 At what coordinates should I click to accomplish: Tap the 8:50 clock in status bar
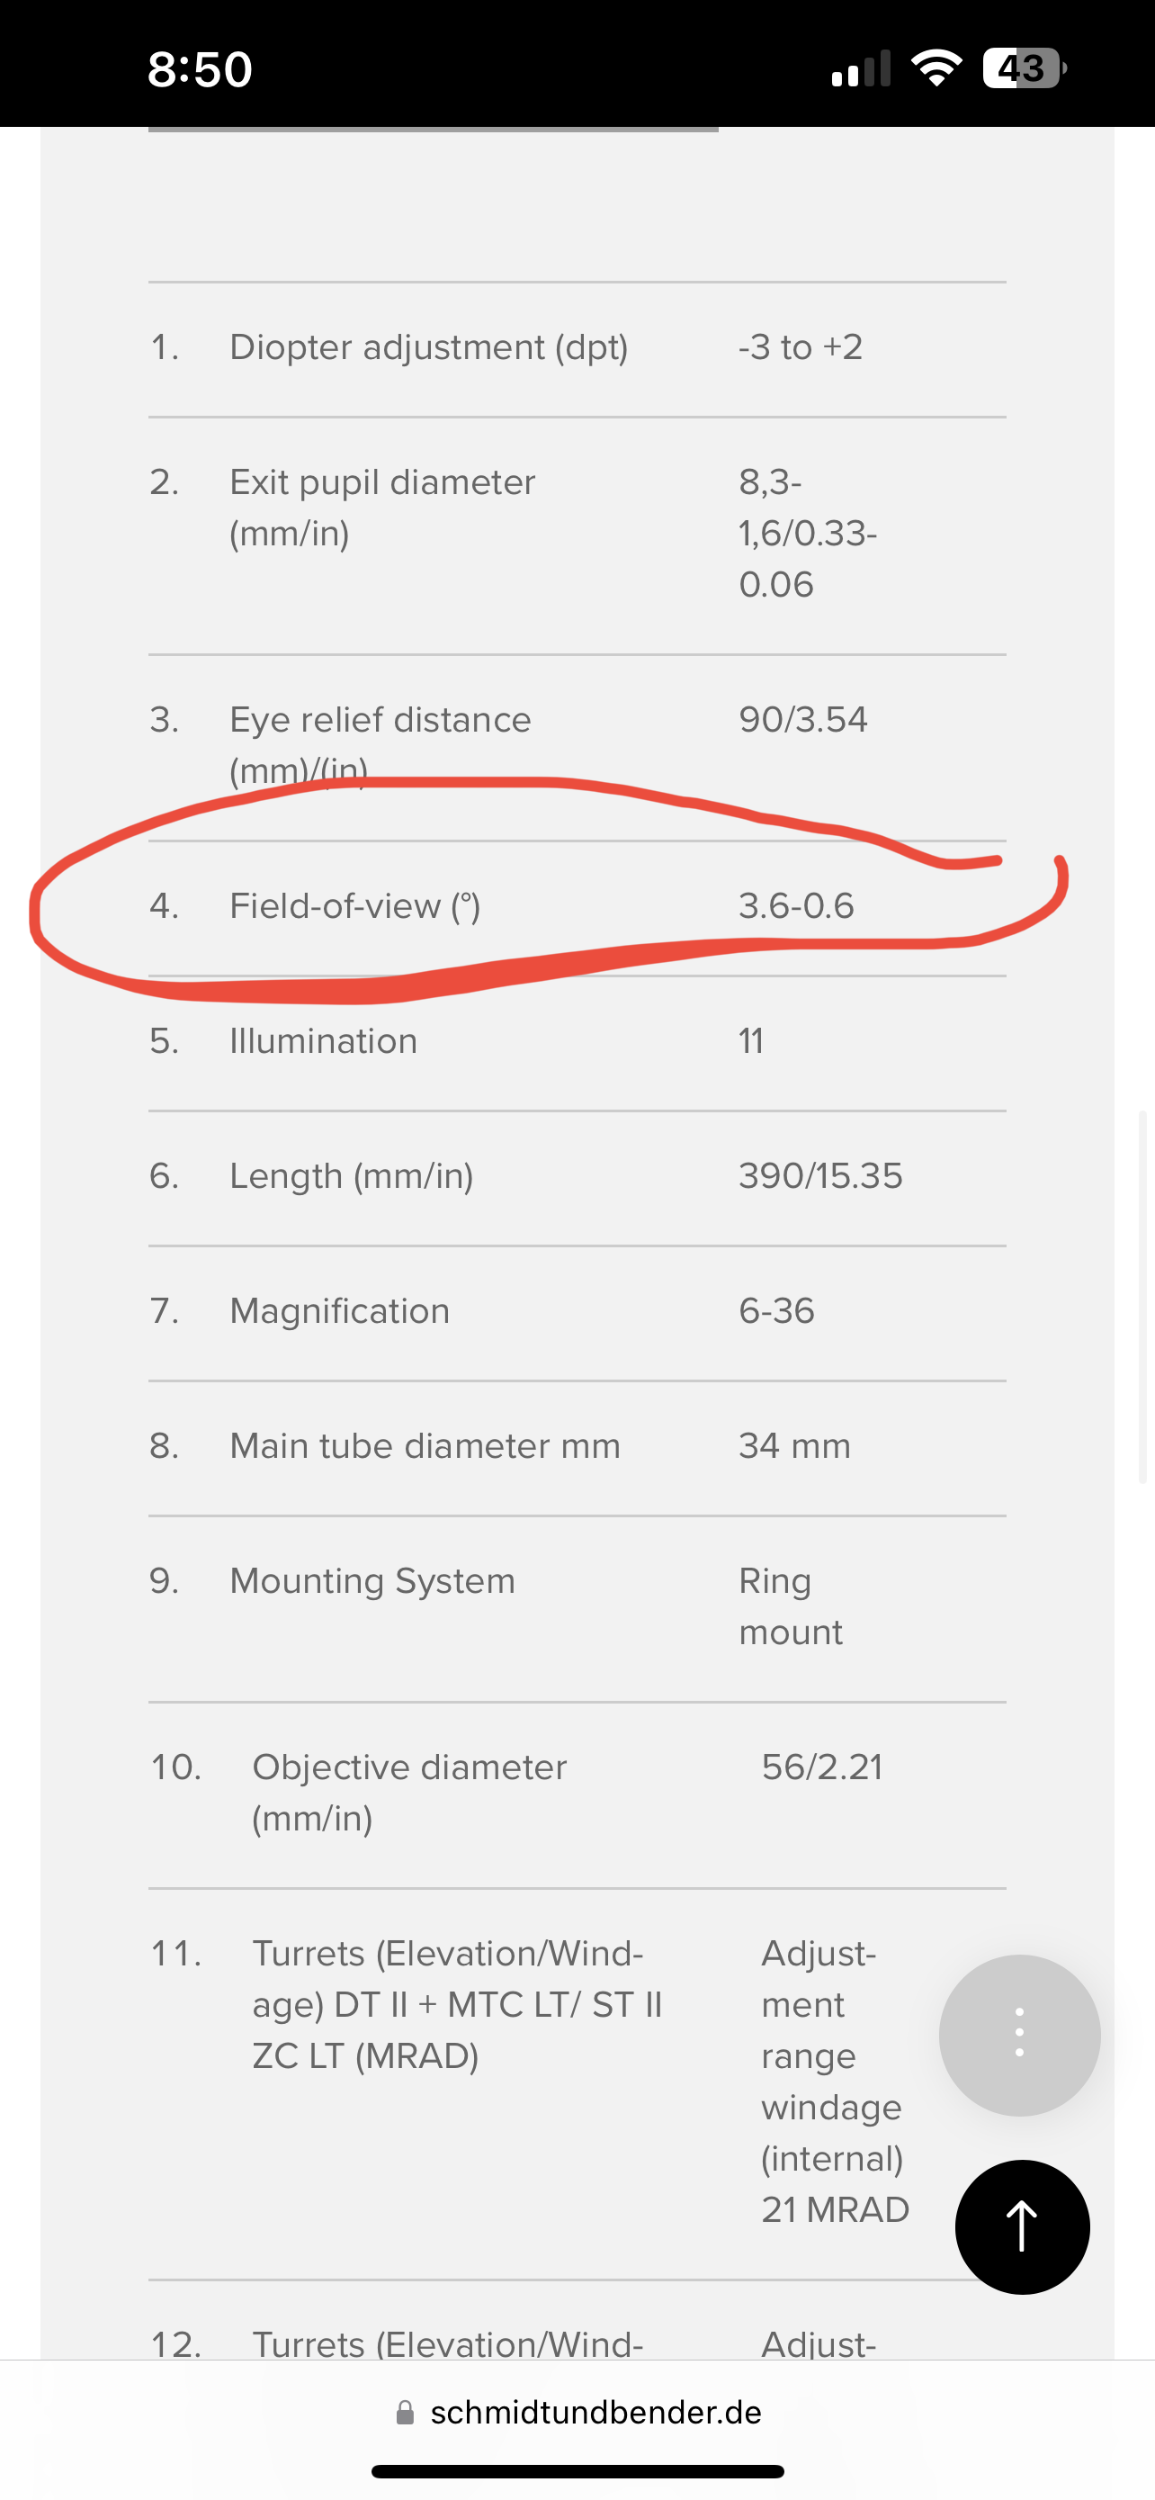[200, 69]
